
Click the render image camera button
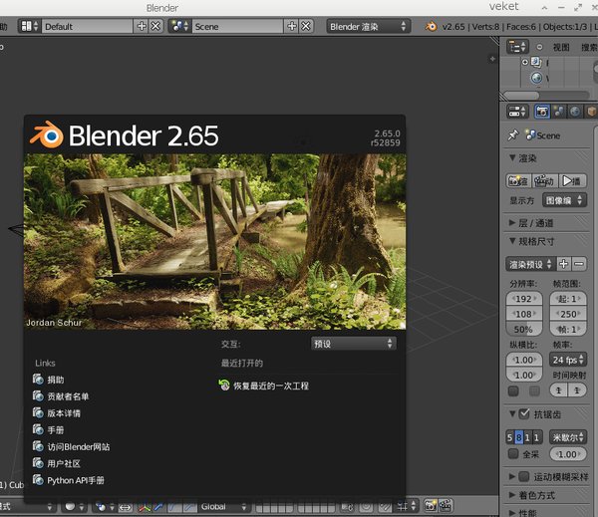click(517, 181)
